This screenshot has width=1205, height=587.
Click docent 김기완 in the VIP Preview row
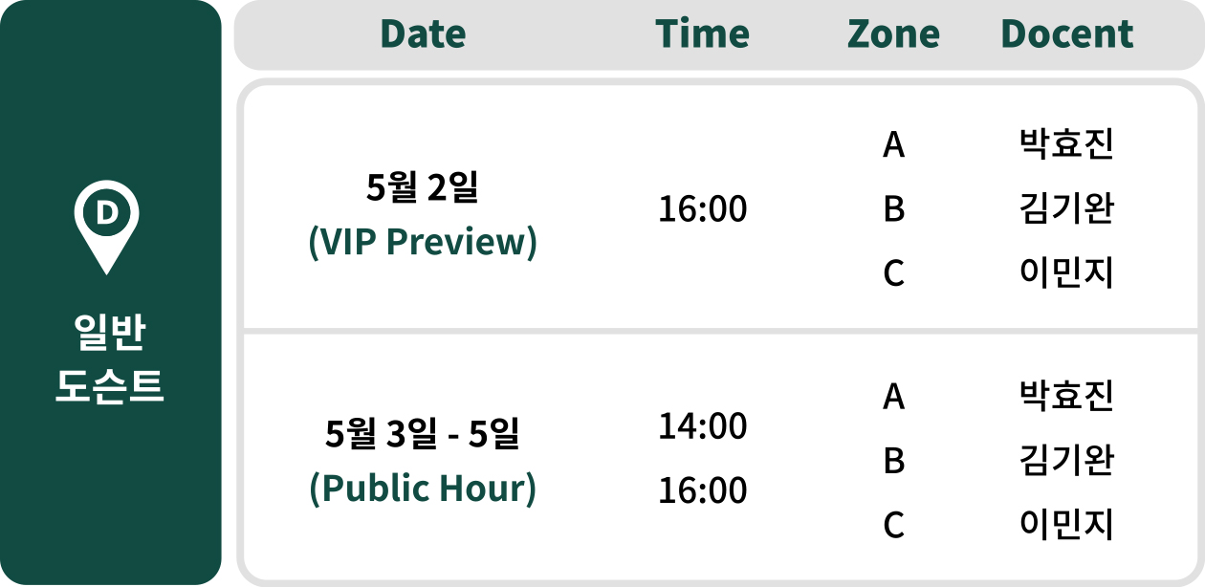coord(1066,209)
